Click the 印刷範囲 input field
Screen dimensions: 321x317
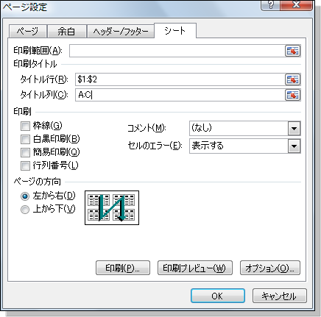coord(177,51)
